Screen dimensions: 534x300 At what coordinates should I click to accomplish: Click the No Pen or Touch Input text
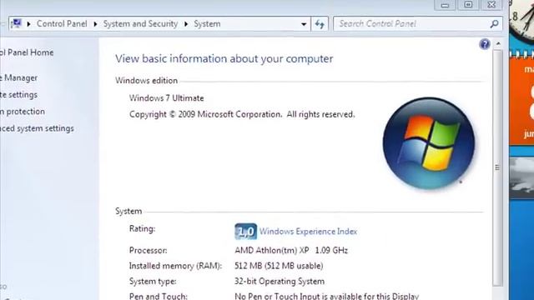(326, 297)
